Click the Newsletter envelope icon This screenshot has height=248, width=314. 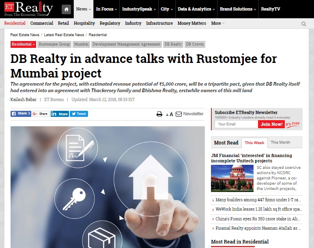pyautogui.click(x=179, y=114)
